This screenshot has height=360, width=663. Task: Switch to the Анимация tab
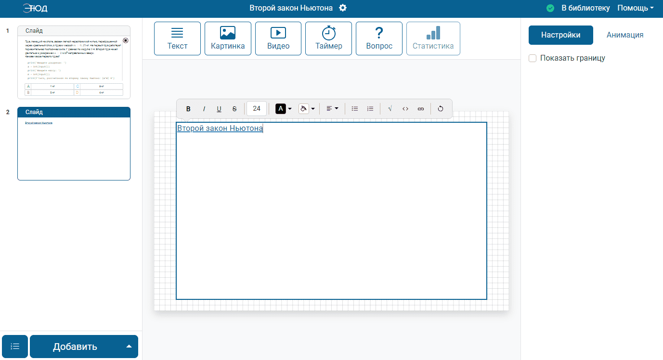[625, 35]
